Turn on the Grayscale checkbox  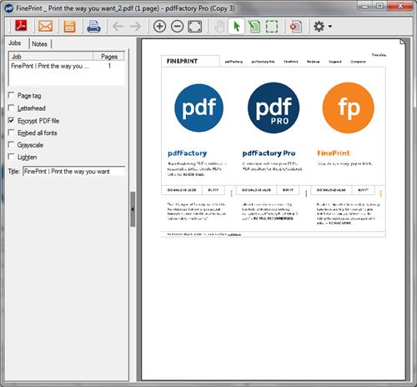(x=11, y=144)
